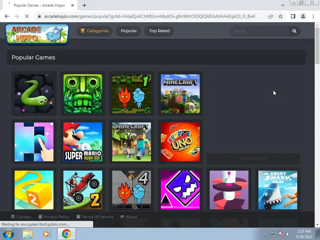Click scrollbar down arrow
This screenshot has height=240, width=320.
(x=317, y=225)
